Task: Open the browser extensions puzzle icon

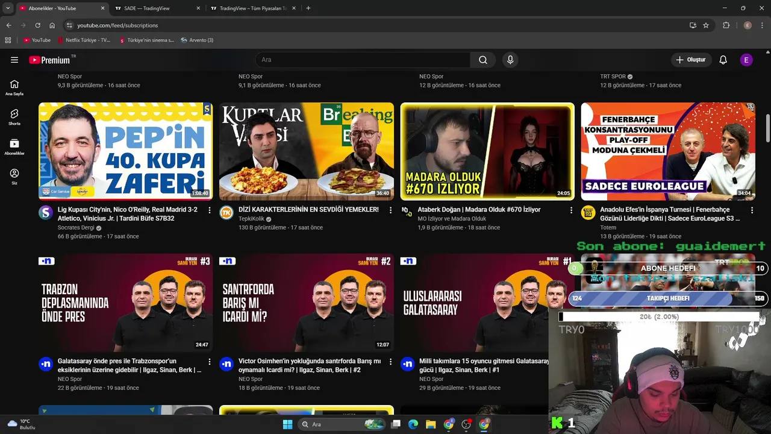Action: (x=726, y=25)
